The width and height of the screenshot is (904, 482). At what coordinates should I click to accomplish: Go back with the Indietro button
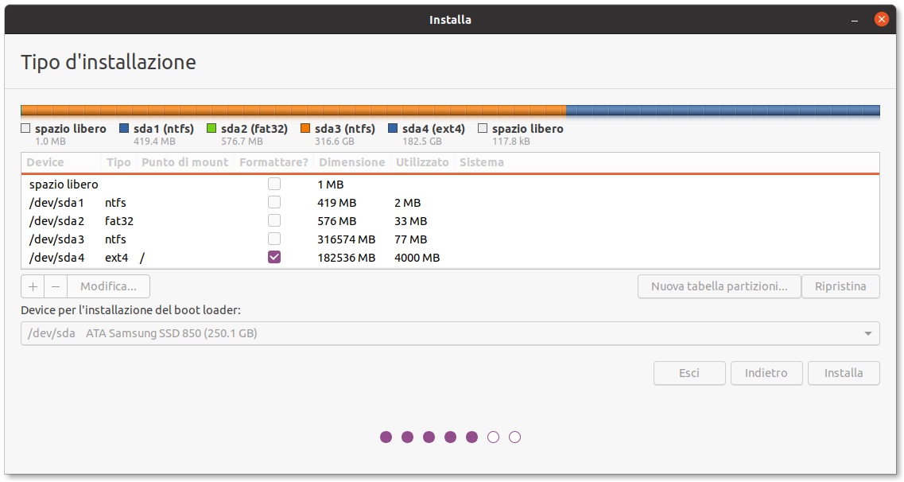pos(766,373)
